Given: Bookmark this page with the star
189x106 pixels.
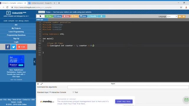Looking at the screenshot, I should coord(181,7).
